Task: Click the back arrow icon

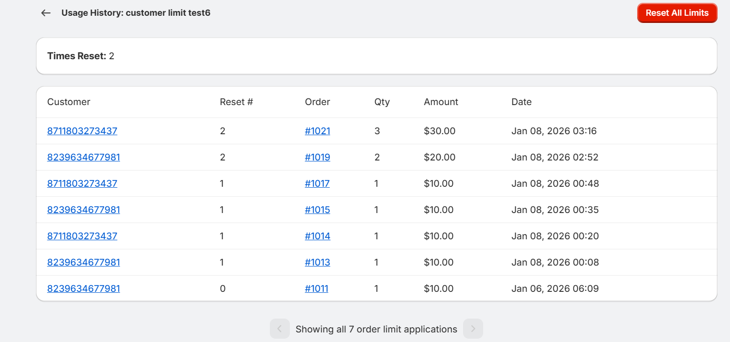Action: click(x=46, y=13)
